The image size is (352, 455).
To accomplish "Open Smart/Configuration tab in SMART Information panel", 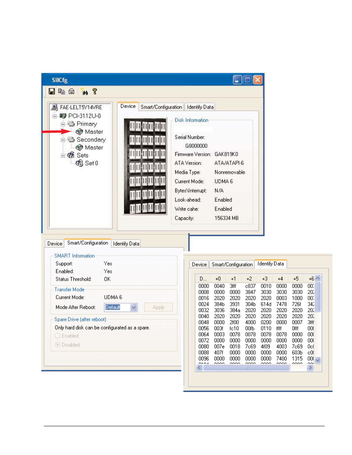I will [x=87, y=243].
